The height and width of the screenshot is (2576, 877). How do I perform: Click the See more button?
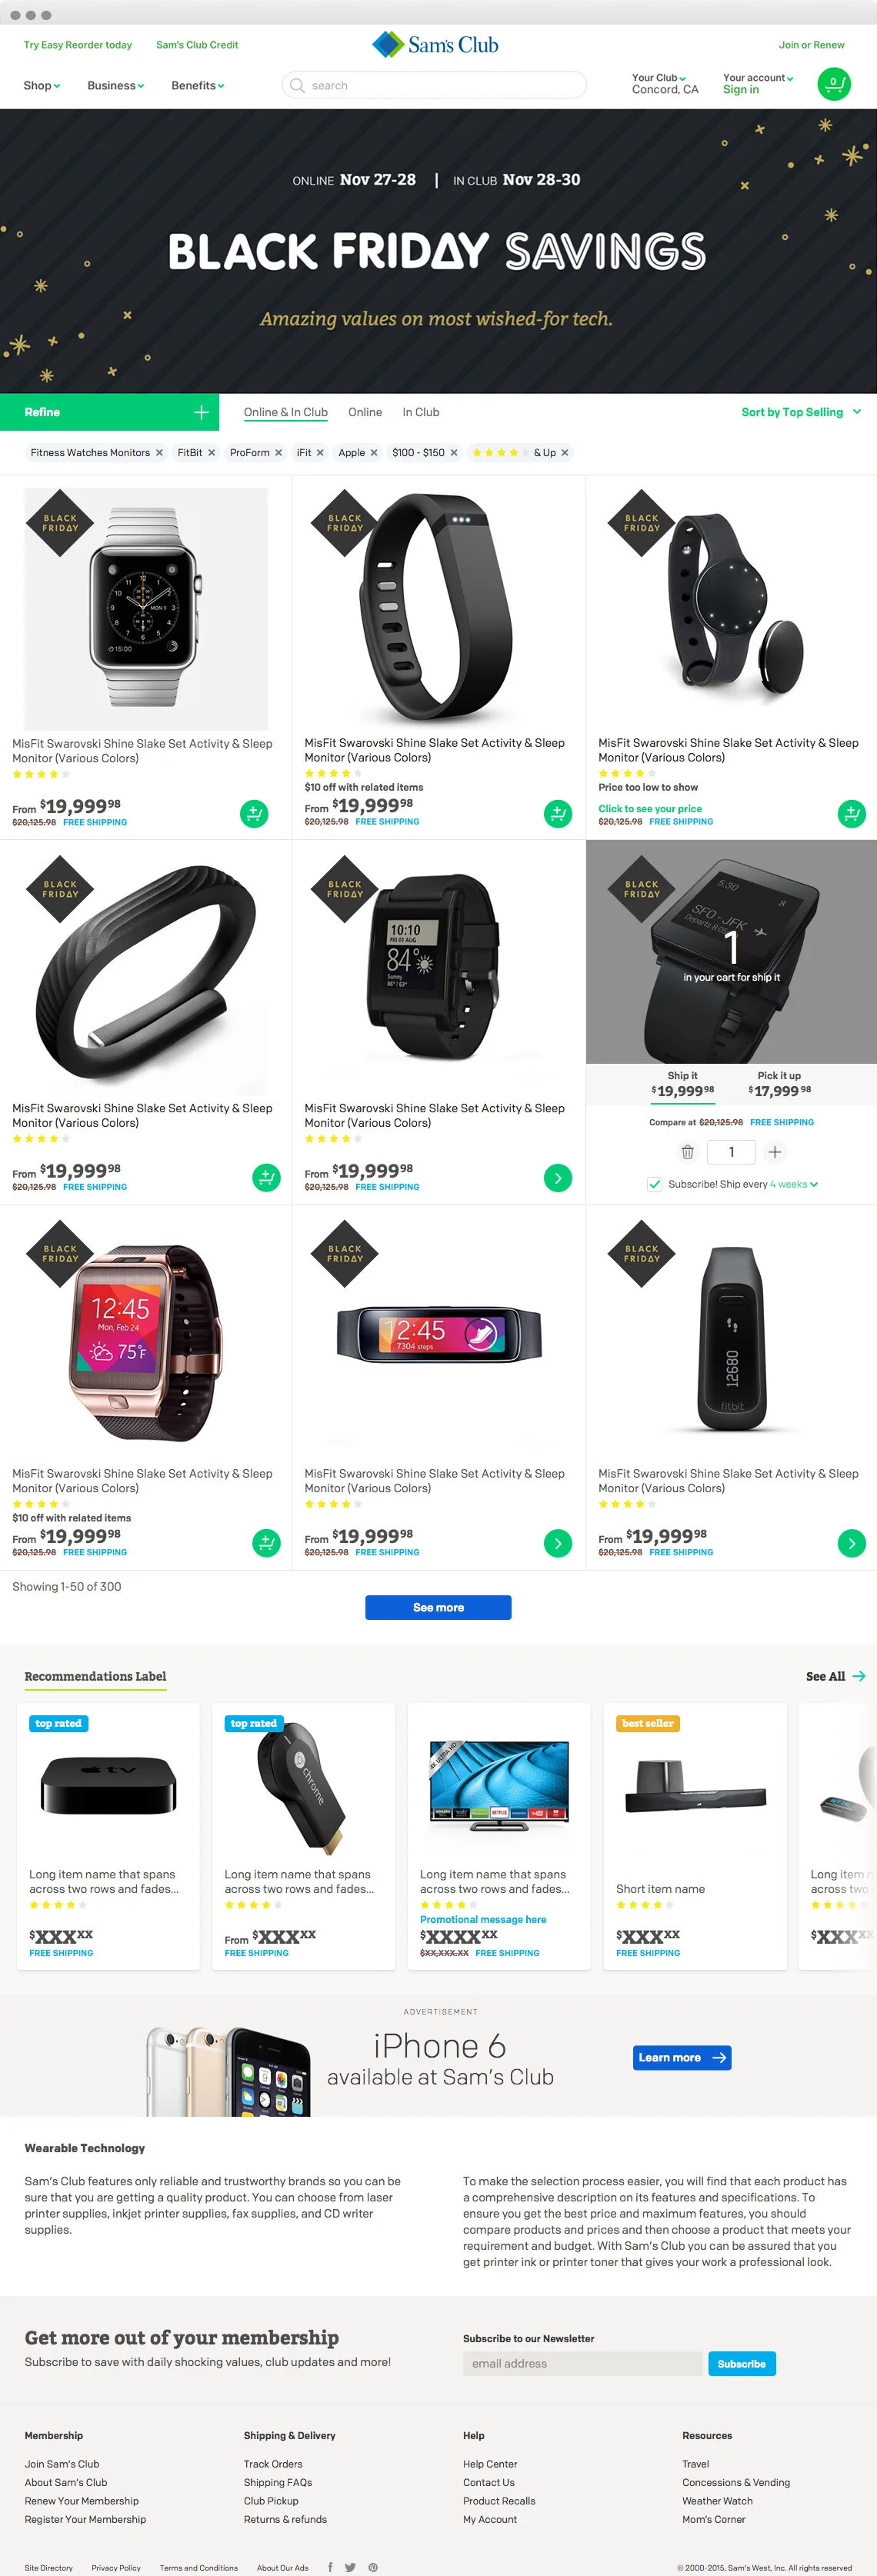coord(438,1607)
